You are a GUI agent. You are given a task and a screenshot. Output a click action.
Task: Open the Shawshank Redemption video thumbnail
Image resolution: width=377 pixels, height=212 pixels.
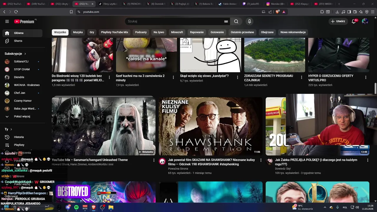click(211, 126)
